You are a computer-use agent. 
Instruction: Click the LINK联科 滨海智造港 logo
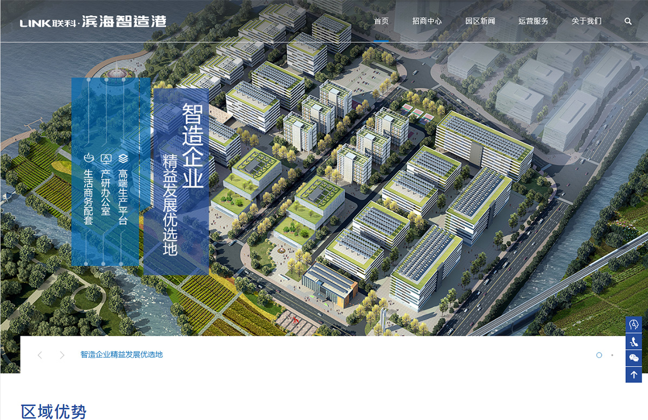point(93,22)
